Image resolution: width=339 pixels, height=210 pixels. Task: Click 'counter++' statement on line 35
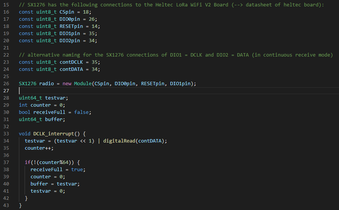point(39,148)
